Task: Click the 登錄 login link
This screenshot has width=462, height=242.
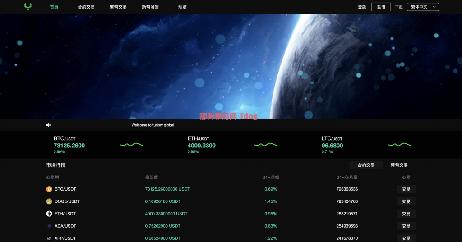Action: [x=362, y=7]
